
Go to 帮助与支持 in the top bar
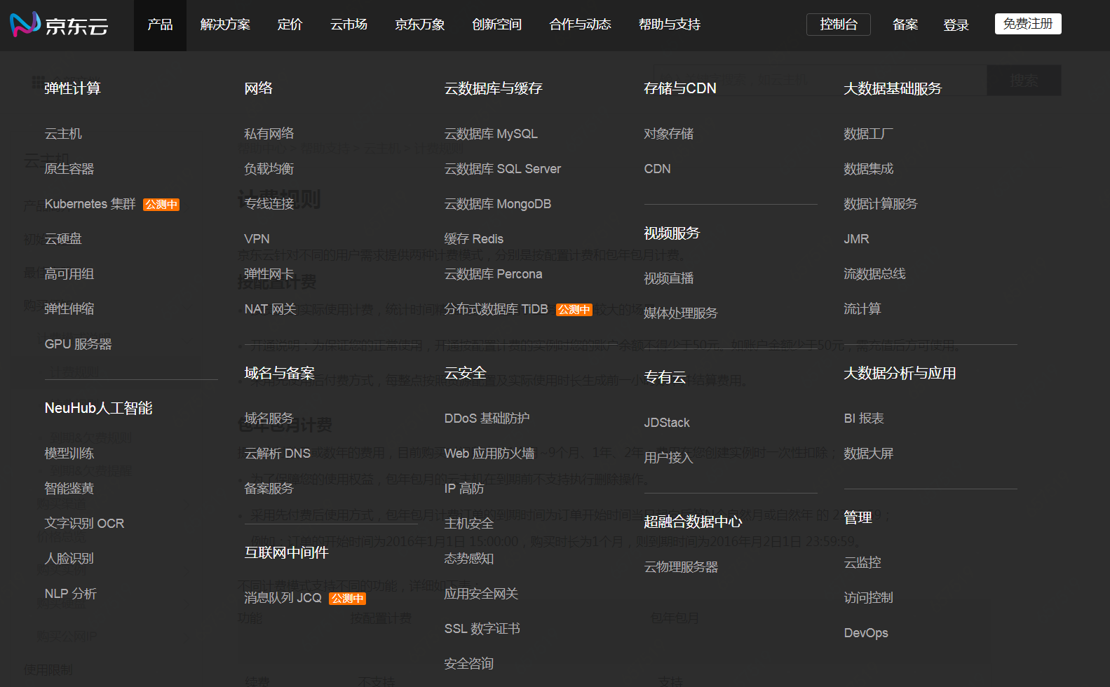click(x=669, y=25)
